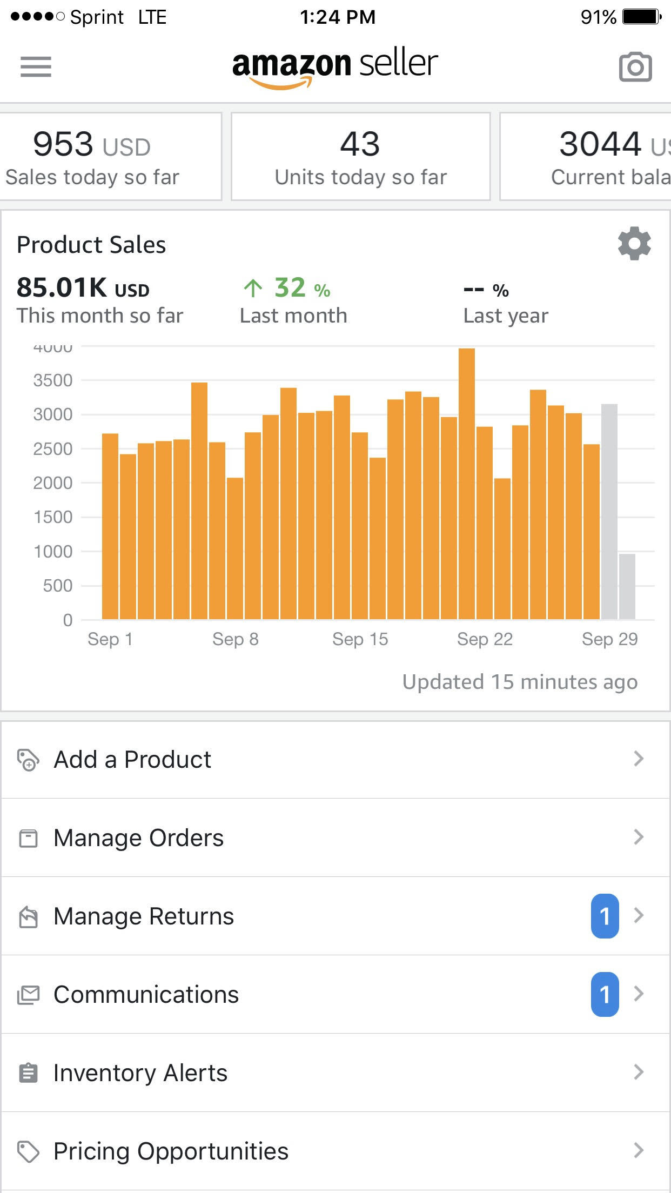Open the Communications menu item
This screenshot has height=1193, width=671.
[146, 995]
